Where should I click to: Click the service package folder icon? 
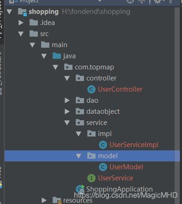tap(80, 123)
